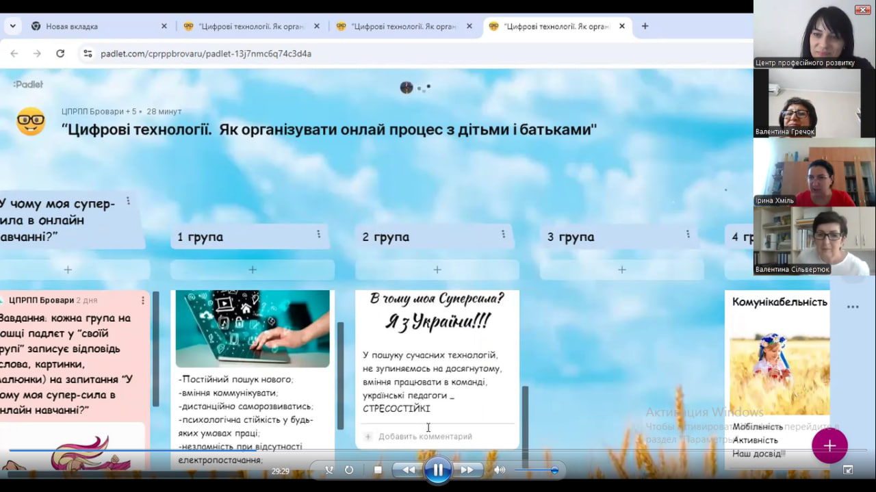Click the pink floating add-post button
Image resolution: width=876 pixels, height=492 pixels.
[829, 446]
